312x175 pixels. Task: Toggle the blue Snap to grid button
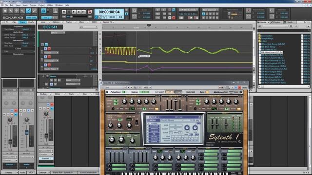(44, 11)
